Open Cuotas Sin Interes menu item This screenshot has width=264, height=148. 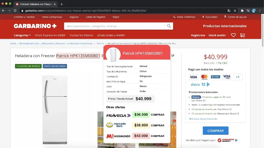coord(81,35)
